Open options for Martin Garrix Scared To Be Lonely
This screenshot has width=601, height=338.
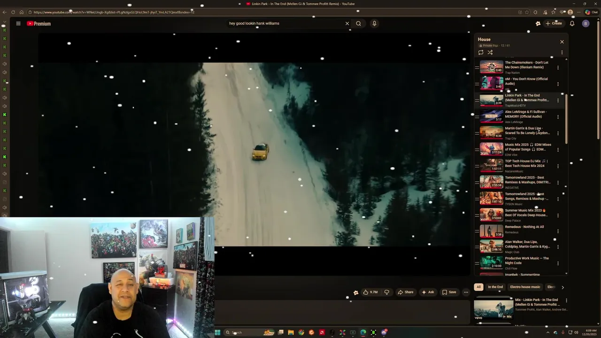point(558,133)
